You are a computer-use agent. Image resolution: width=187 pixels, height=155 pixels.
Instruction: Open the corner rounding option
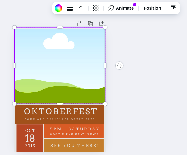click(x=81, y=8)
